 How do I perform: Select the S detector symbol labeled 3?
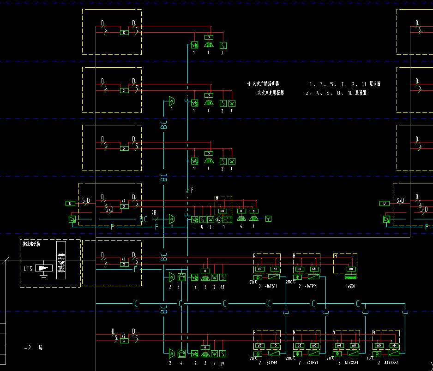tap(223, 46)
